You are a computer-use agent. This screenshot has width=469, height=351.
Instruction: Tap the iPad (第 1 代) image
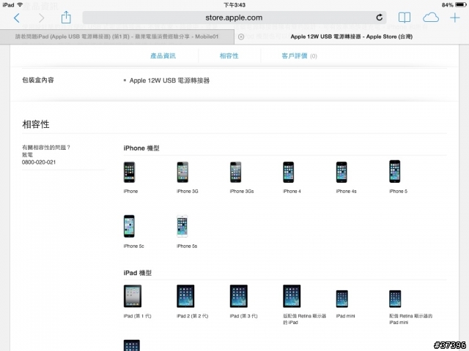[x=133, y=296]
